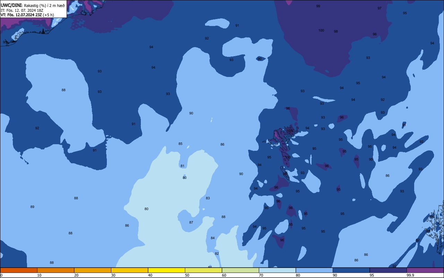
Task: Select the purple legend band above 99.9
Action: point(425,270)
